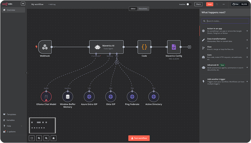Select the Active Directory tool node

[x=154, y=97]
